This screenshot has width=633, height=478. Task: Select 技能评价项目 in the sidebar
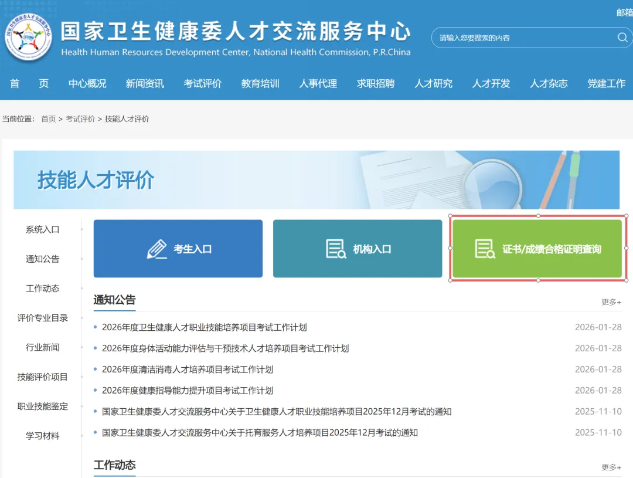coord(42,377)
